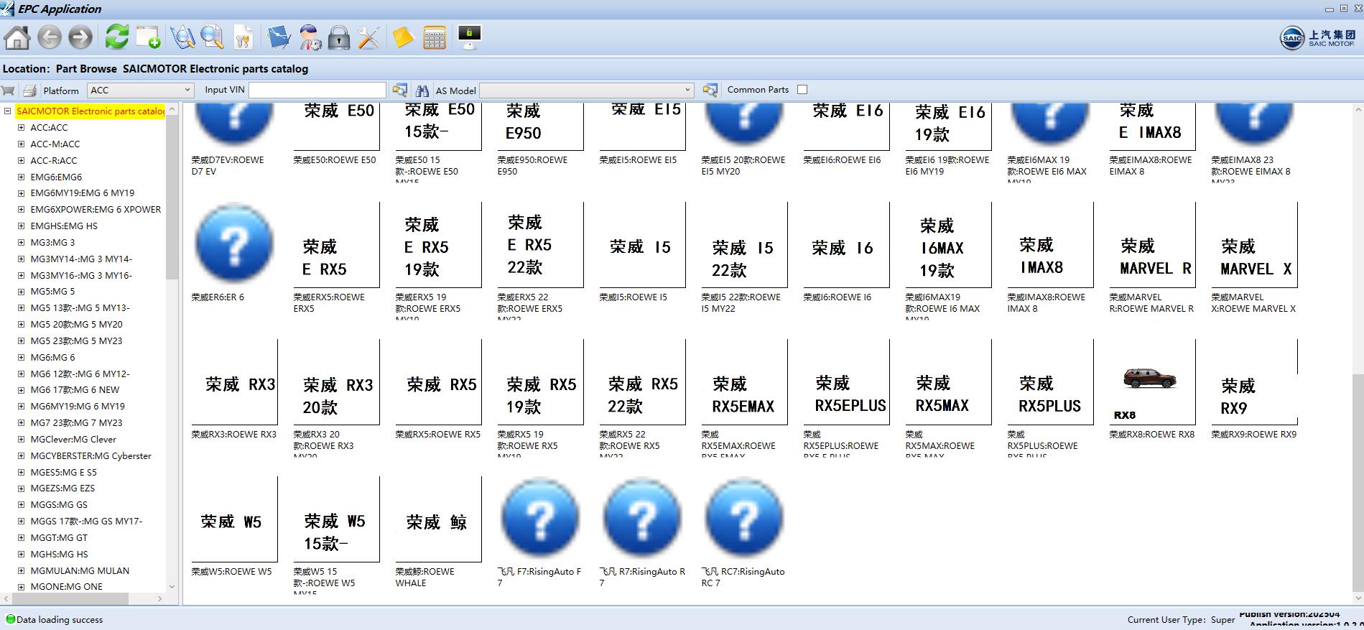Toggle the Common Parts checkbox
The image size is (1364, 630).
tap(802, 90)
